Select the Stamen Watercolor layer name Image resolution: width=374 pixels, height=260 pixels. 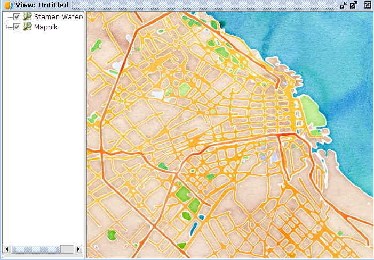pos(58,16)
